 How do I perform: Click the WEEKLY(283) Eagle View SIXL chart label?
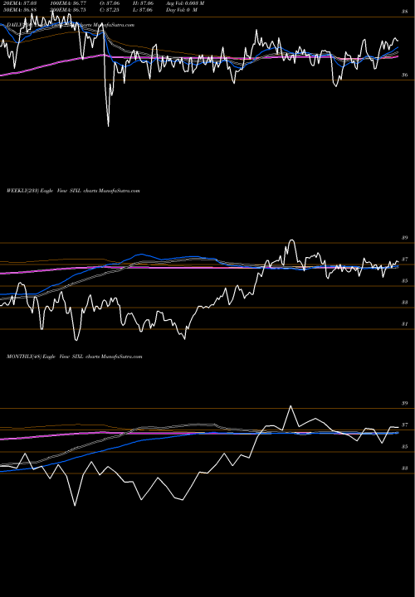(73, 191)
